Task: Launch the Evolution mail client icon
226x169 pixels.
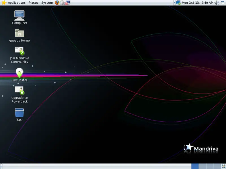Action: click(62, 3)
